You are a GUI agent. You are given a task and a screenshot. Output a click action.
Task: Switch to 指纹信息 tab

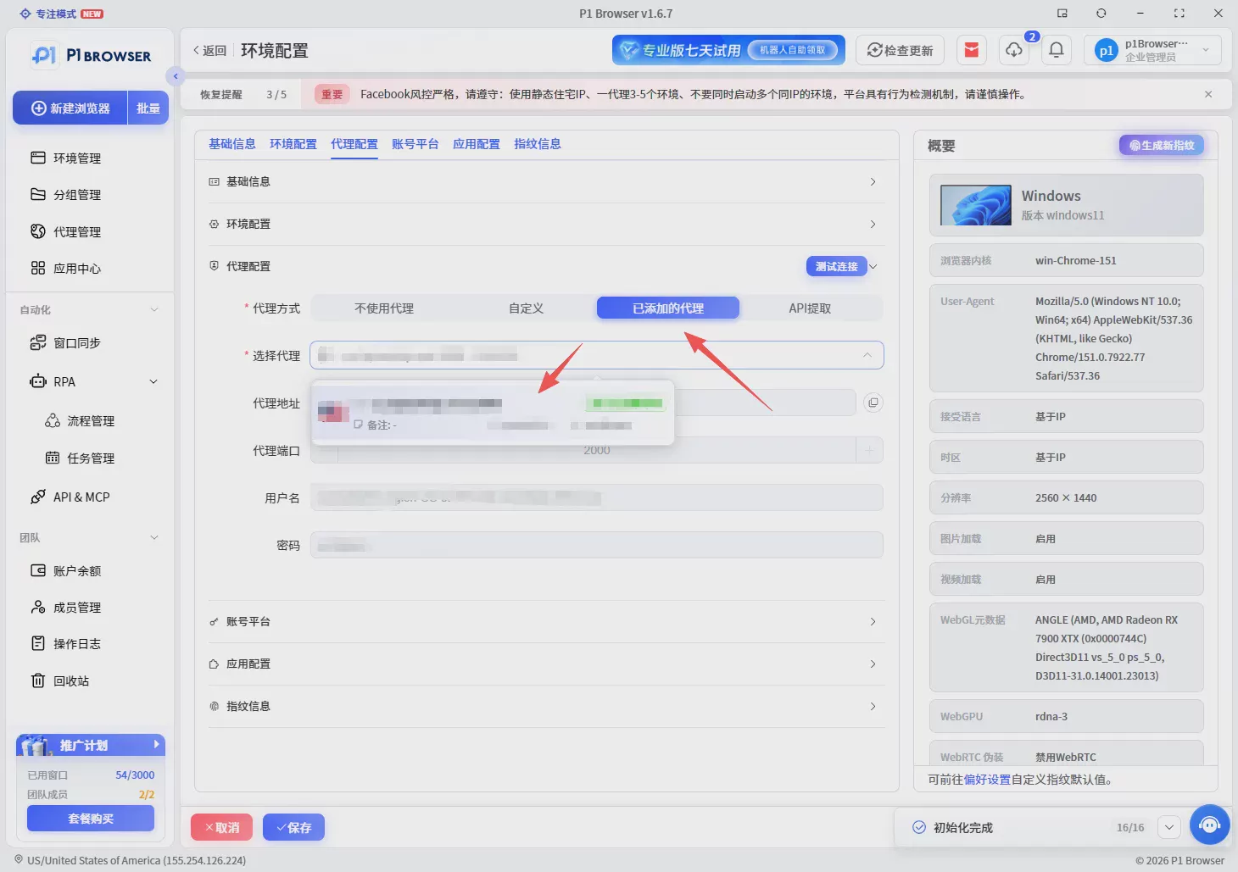click(x=538, y=144)
